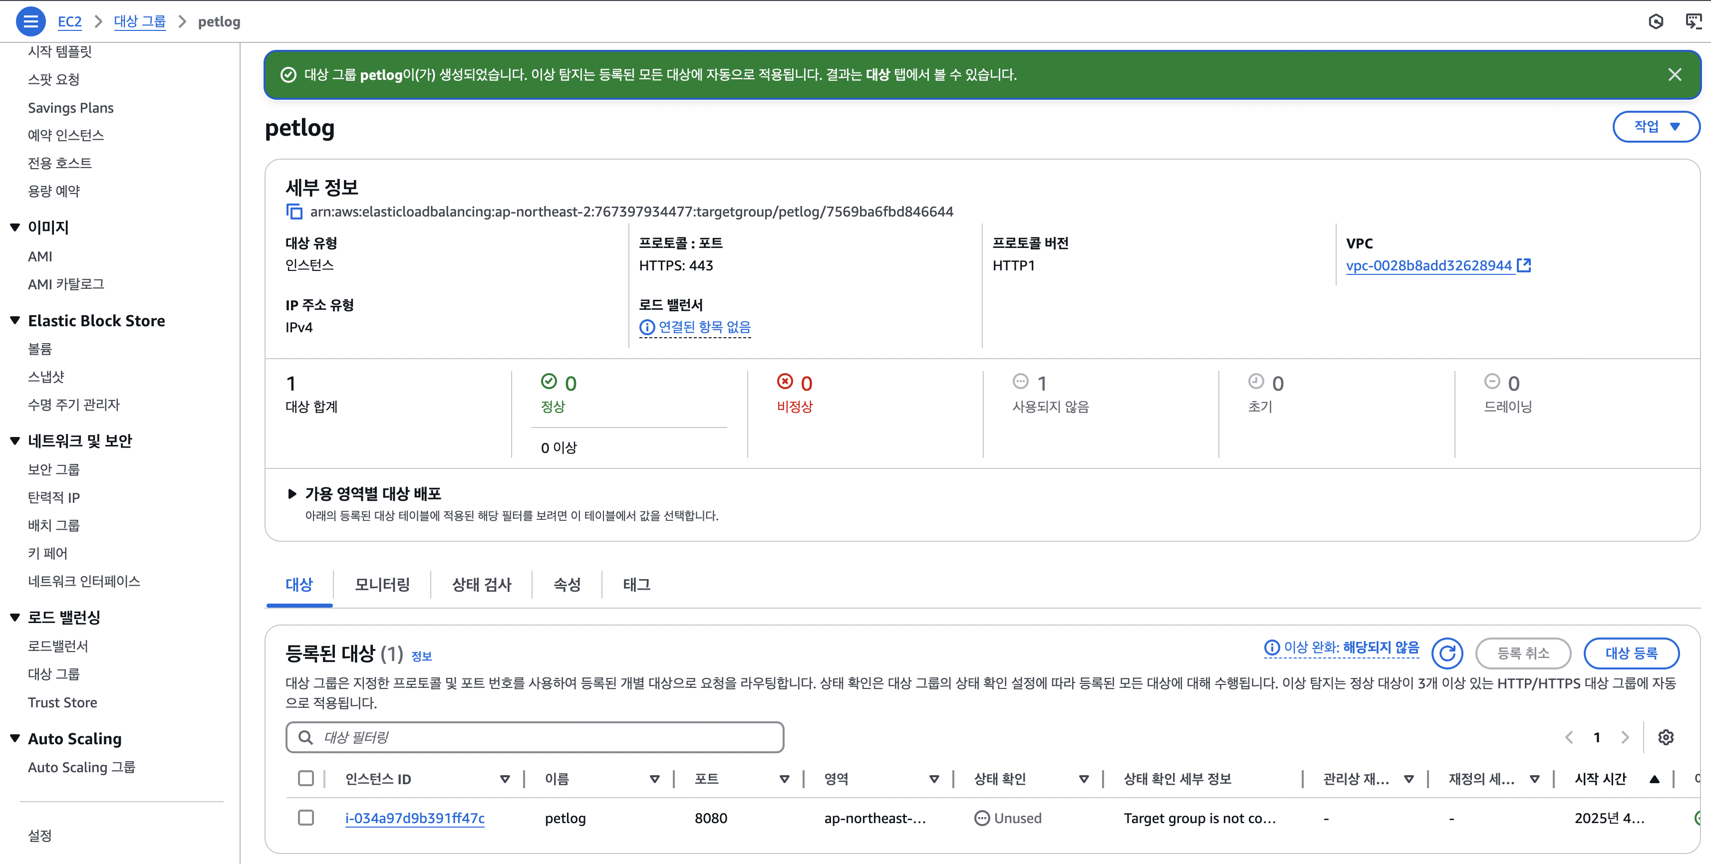
Task: Copy the target group ARN icon
Action: tap(293, 212)
